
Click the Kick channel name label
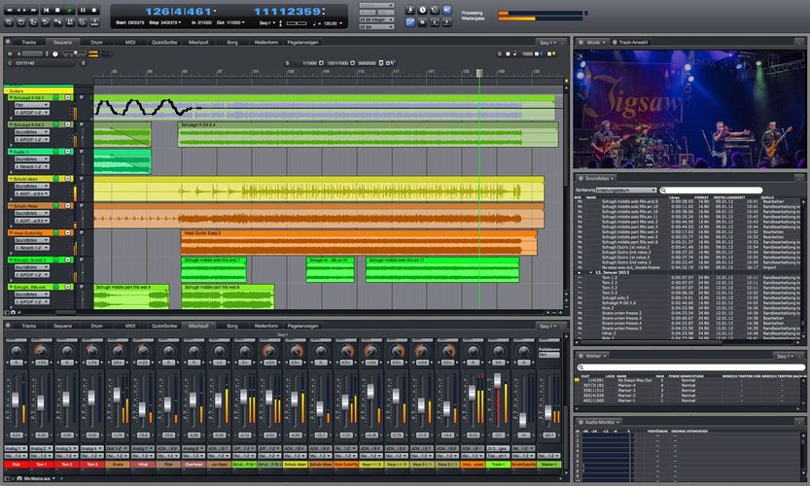16,465
